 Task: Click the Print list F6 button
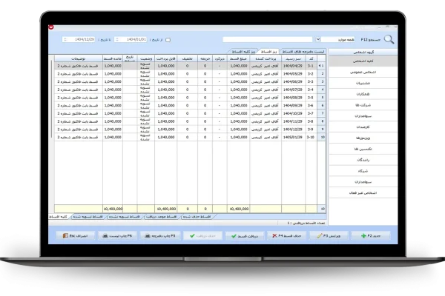[x=119, y=234]
